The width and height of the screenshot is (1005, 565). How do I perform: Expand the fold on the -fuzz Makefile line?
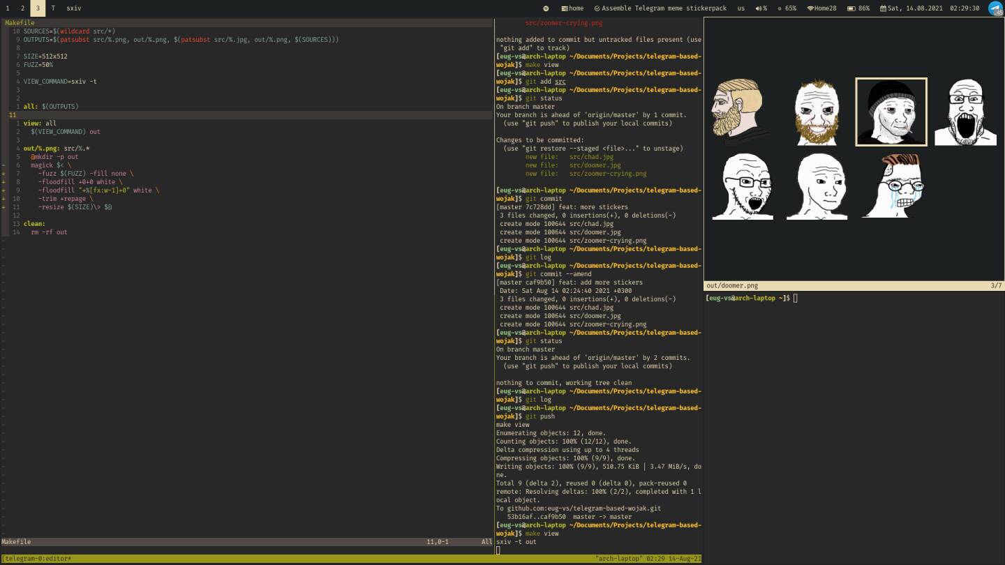(x=4, y=173)
